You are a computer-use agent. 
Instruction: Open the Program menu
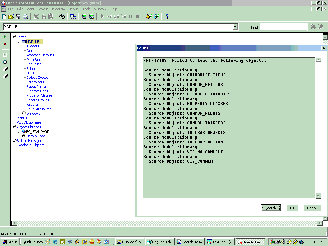58,9
